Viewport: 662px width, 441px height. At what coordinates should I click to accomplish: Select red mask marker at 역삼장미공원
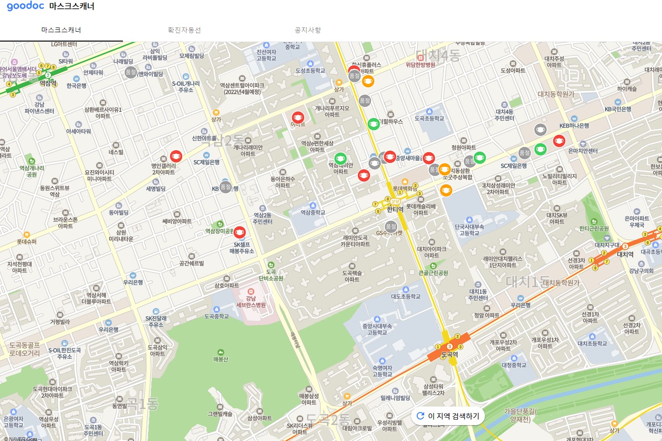(x=239, y=232)
